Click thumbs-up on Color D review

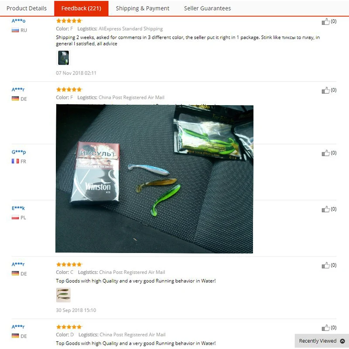(x=325, y=328)
